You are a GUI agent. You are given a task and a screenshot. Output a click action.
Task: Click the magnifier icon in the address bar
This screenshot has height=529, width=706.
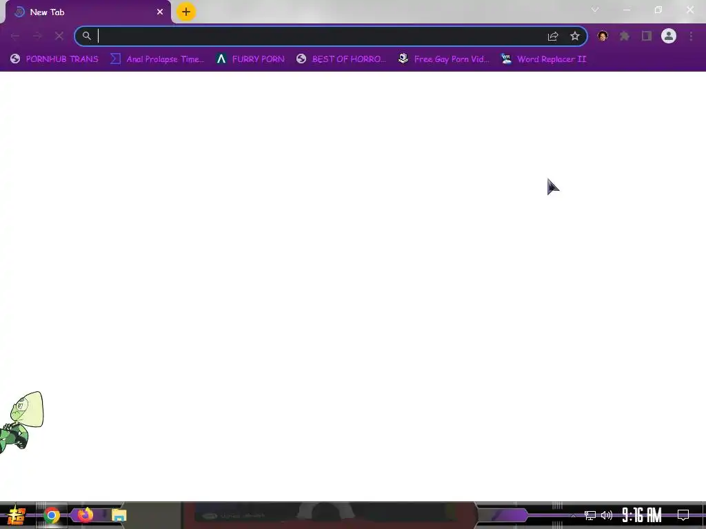[x=86, y=36]
